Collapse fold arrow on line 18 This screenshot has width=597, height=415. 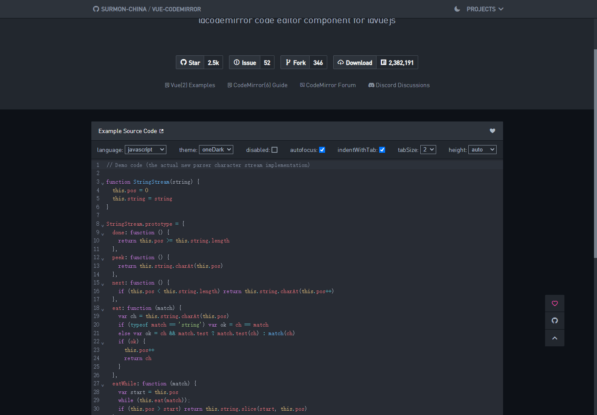(103, 309)
